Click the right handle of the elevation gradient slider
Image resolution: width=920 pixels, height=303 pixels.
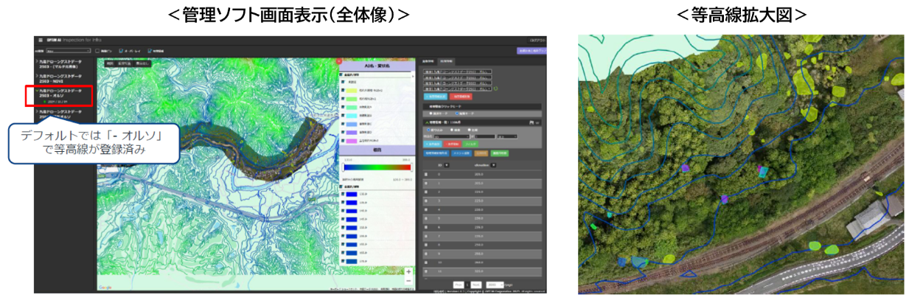coord(411,169)
